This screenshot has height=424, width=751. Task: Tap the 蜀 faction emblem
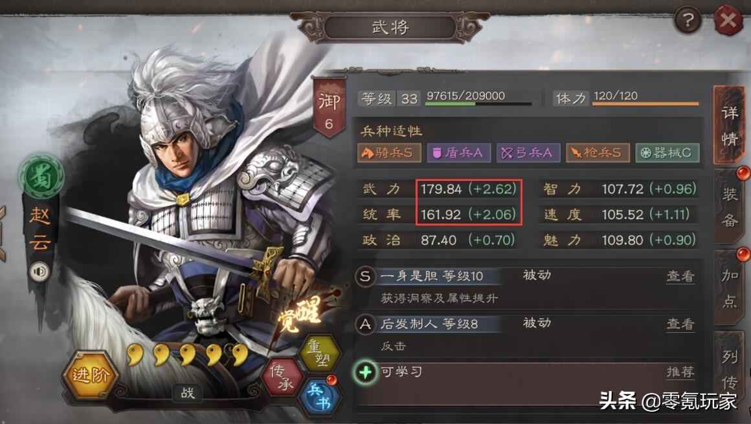pyautogui.click(x=41, y=176)
